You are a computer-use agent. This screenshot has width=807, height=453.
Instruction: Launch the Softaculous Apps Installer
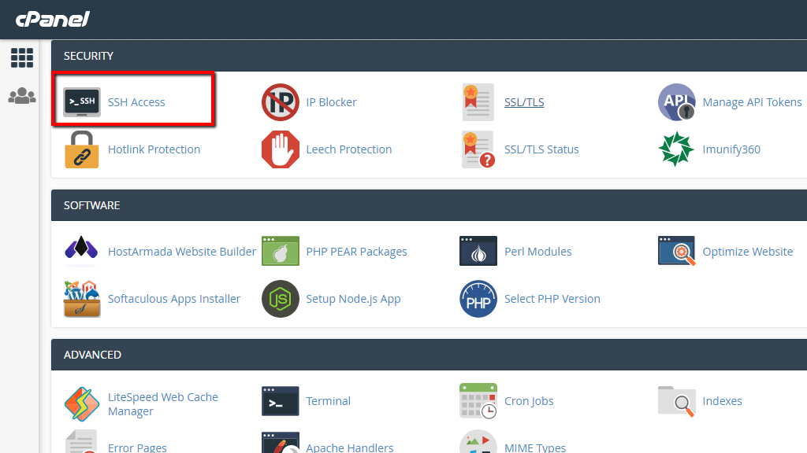tap(173, 299)
